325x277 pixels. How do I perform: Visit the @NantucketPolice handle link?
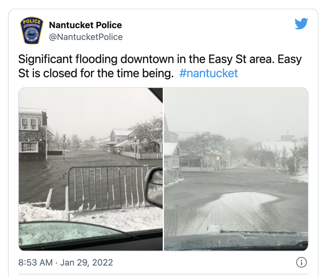pos(86,37)
